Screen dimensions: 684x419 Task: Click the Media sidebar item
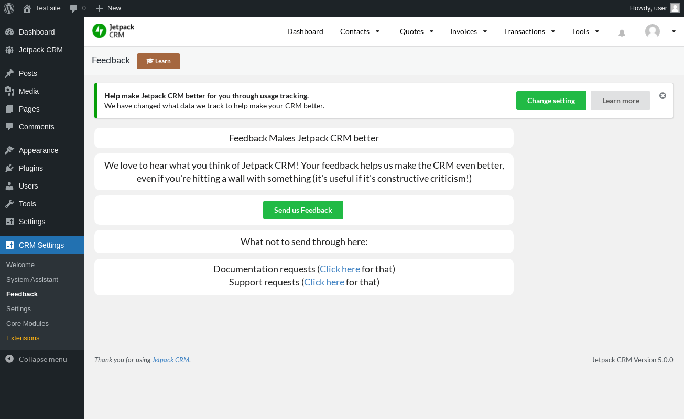(x=29, y=91)
